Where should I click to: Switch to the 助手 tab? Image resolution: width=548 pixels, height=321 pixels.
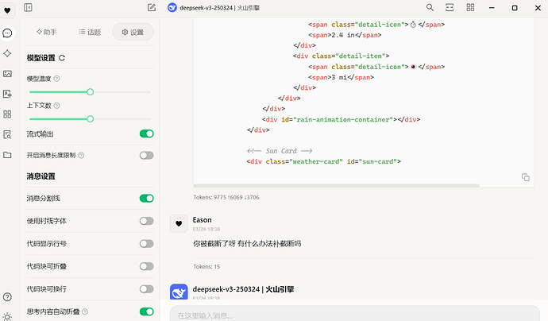[47, 32]
